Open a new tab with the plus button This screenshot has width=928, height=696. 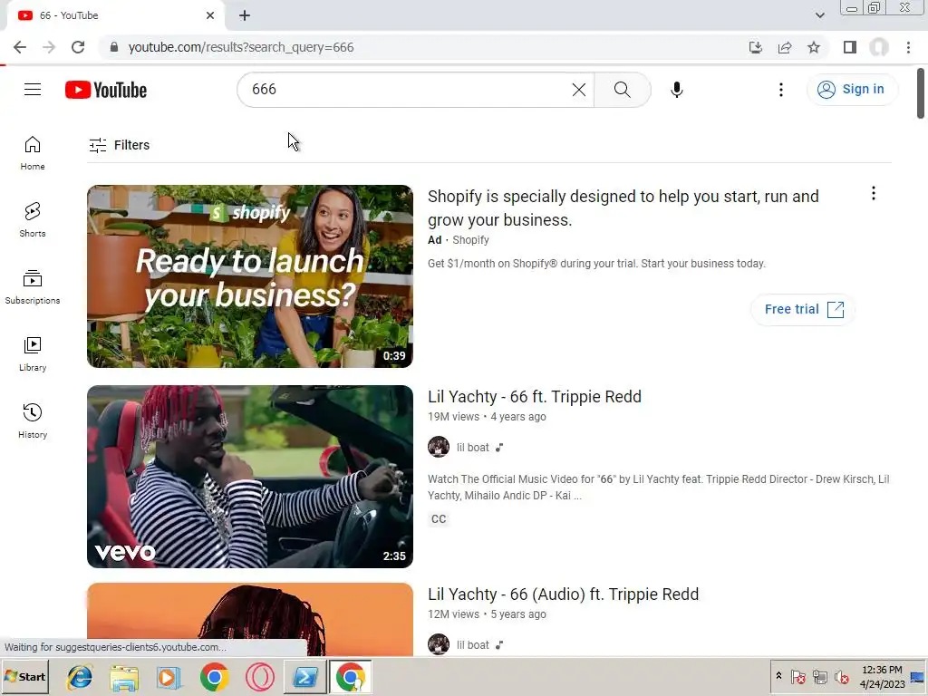(245, 15)
